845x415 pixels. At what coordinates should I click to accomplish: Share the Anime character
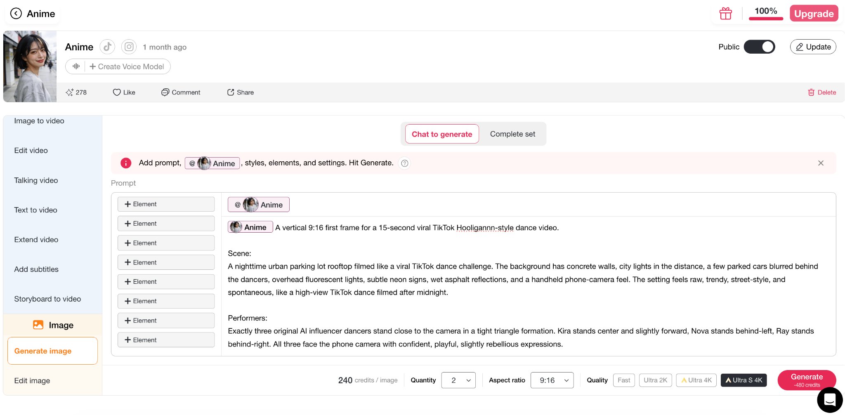pyautogui.click(x=241, y=92)
